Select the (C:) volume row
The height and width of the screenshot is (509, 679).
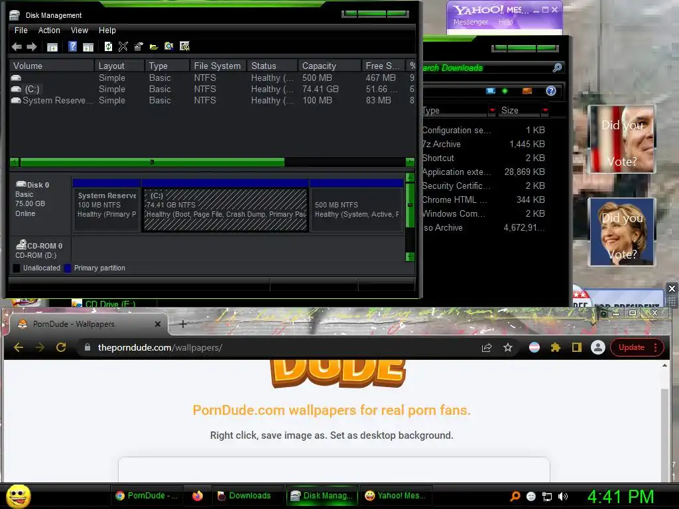coord(212,89)
